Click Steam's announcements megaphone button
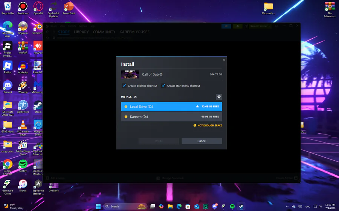The width and height of the screenshot is (339, 211). [226, 26]
